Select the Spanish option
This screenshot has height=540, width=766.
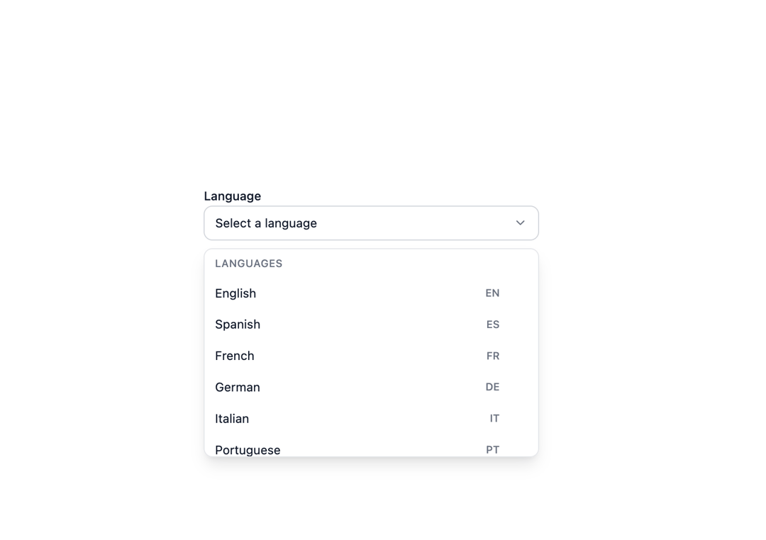click(x=371, y=325)
